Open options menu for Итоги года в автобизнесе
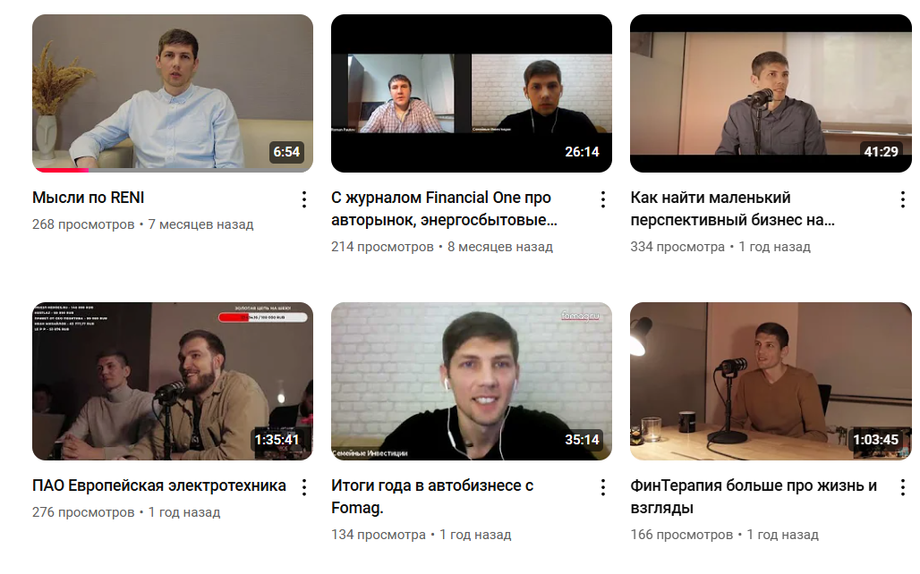Viewport: 920px width, 574px height. pos(603,486)
